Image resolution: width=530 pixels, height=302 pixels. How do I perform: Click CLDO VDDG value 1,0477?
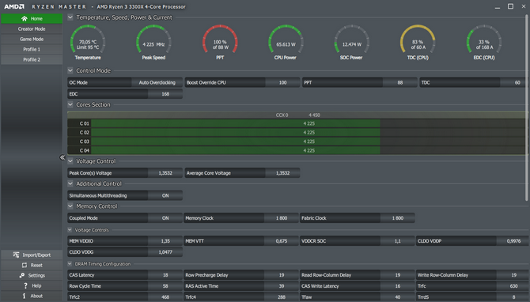coord(165,252)
